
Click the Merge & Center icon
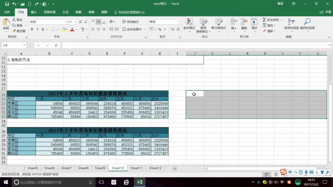[x=127, y=29]
